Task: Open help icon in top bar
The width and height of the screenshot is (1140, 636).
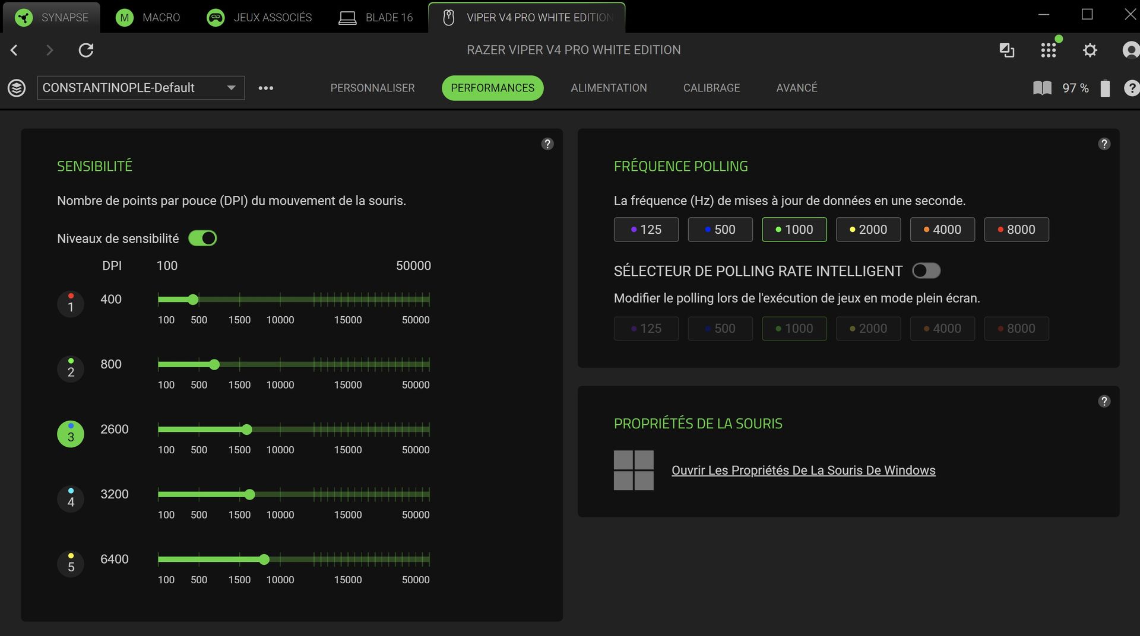Action: (1132, 88)
